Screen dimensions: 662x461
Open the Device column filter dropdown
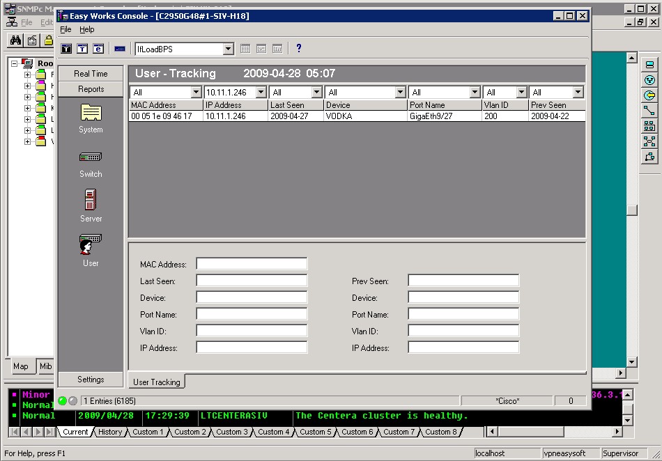click(400, 92)
